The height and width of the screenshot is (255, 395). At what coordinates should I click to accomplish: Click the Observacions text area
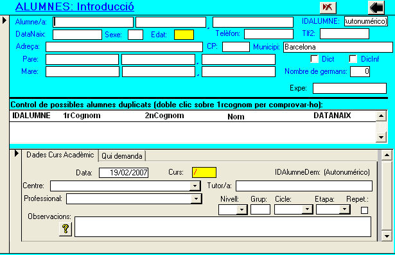pos(223,227)
